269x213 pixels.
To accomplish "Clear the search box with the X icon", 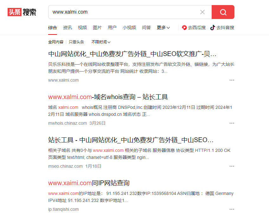I will point(202,12).
